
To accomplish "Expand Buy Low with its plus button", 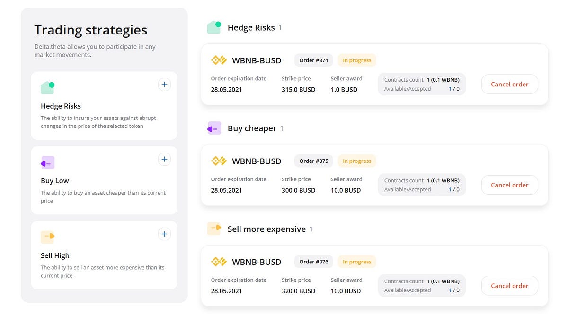I will click(x=164, y=159).
